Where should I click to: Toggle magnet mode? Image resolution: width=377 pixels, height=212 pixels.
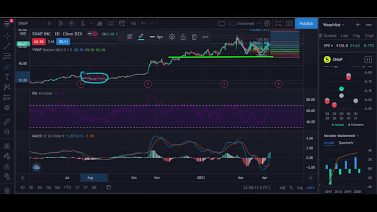(x=7, y=146)
